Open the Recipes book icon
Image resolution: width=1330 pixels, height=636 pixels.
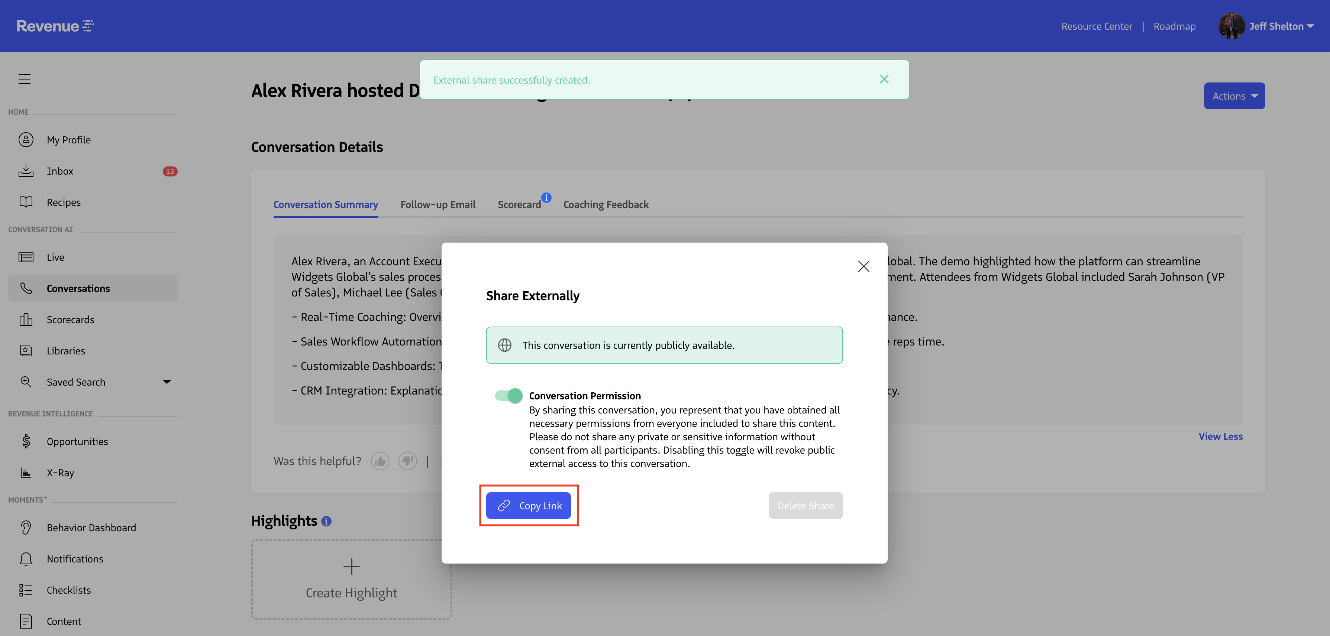coord(26,202)
